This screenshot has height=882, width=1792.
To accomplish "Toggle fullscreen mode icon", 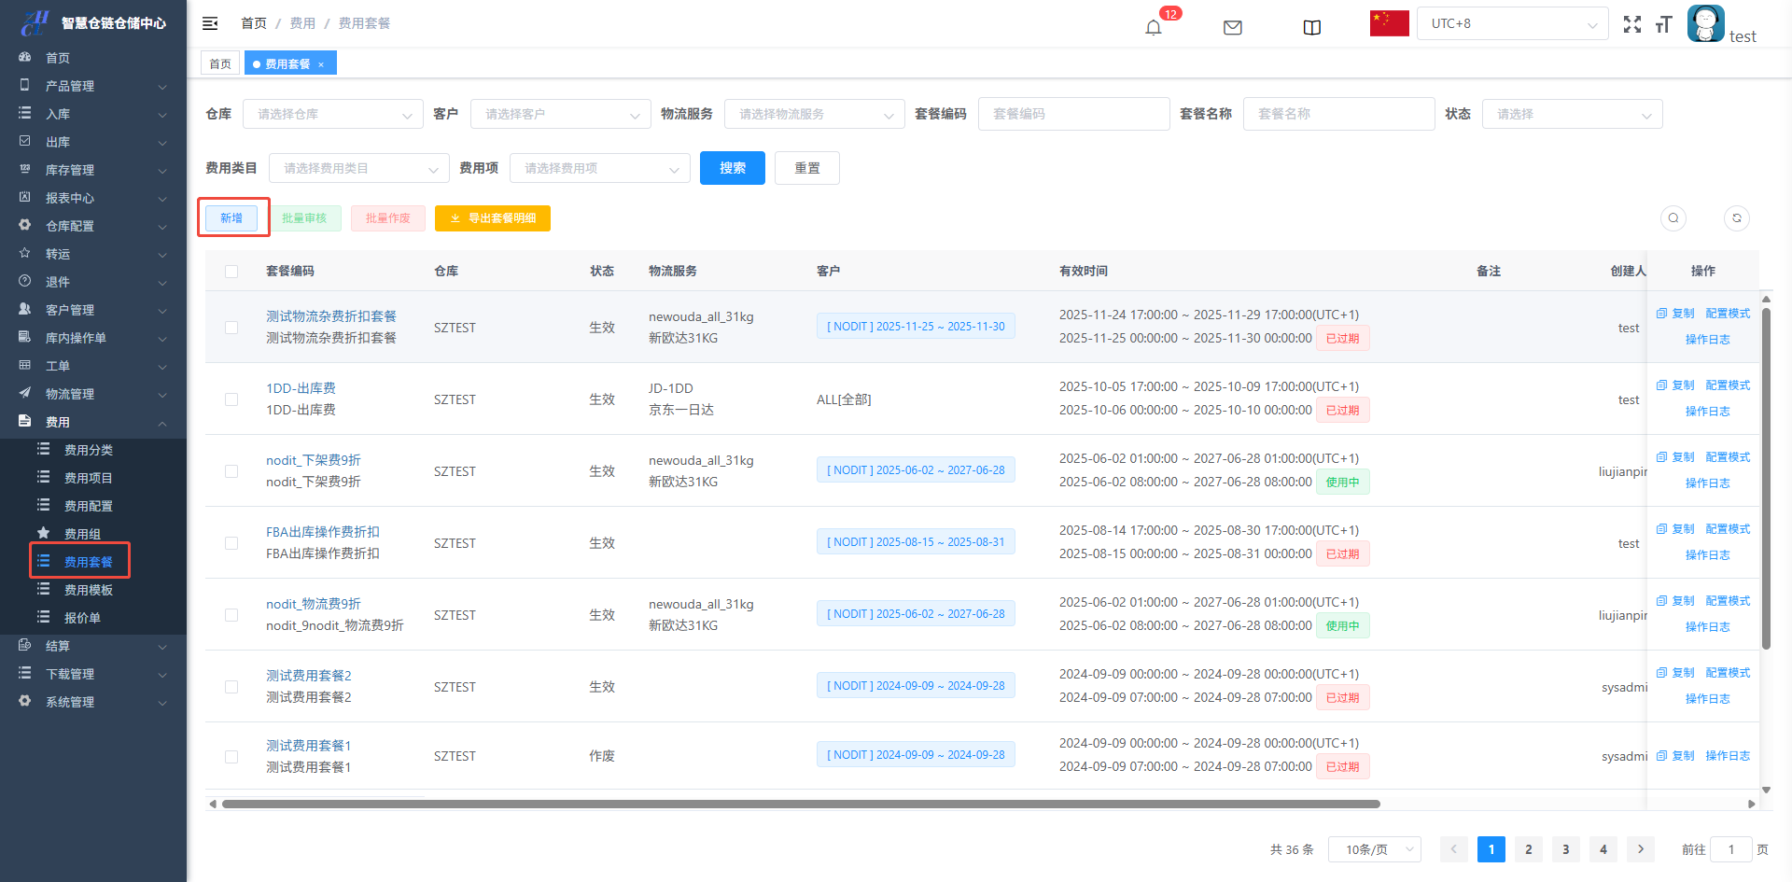I will tap(1631, 24).
